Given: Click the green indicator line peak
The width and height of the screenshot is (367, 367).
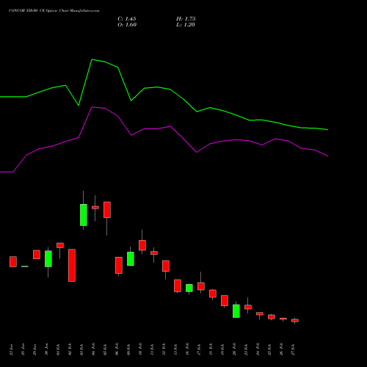Looking at the screenshot, I should [x=92, y=59].
